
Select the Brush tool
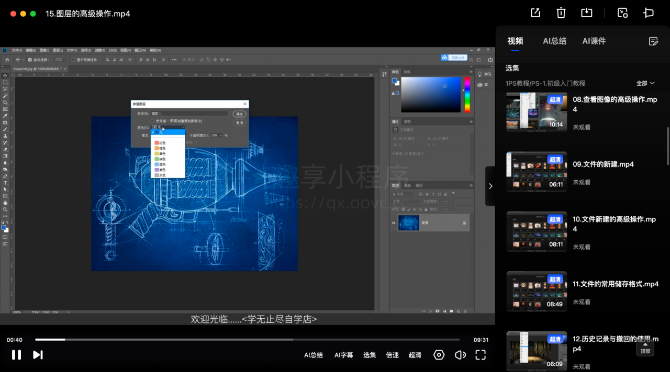pos(5,129)
